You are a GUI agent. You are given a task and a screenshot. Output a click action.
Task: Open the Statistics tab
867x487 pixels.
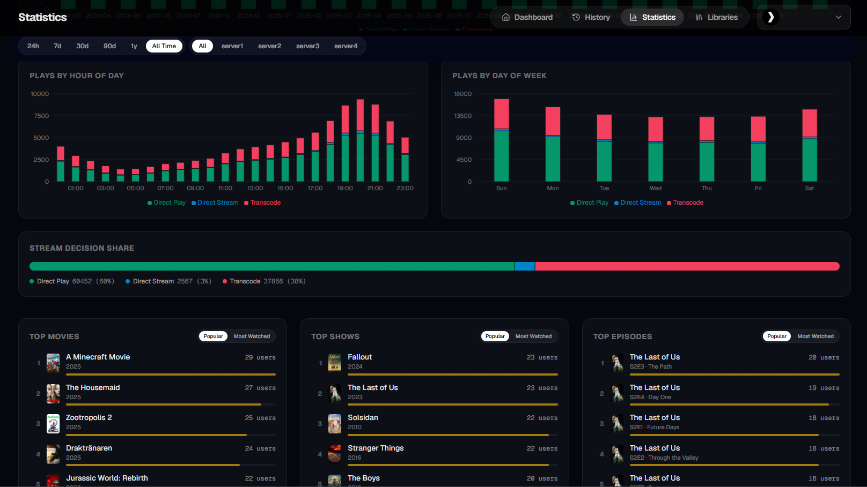[652, 17]
